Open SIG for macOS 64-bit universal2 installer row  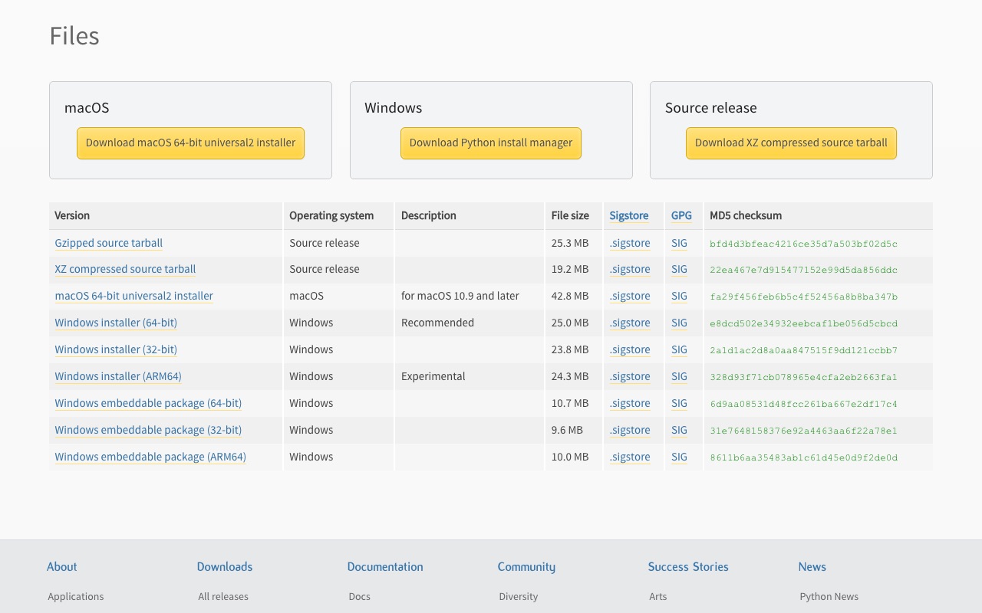point(679,296)
